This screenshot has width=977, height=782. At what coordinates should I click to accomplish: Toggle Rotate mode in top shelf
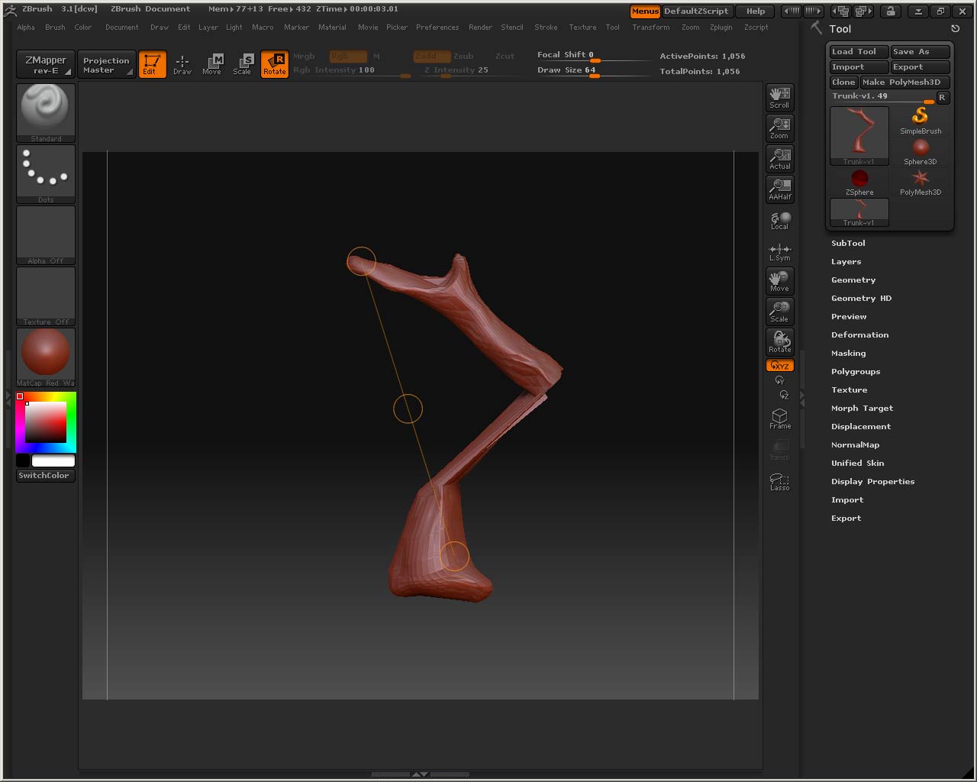274,64
